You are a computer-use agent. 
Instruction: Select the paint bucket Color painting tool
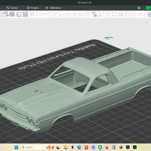click(x=88, y=14)
